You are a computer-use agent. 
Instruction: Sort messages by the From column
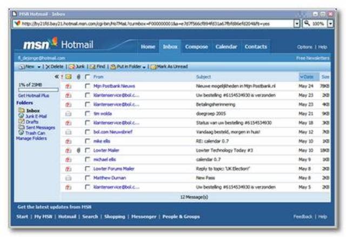pyautogui.click(x=98, y=77)
